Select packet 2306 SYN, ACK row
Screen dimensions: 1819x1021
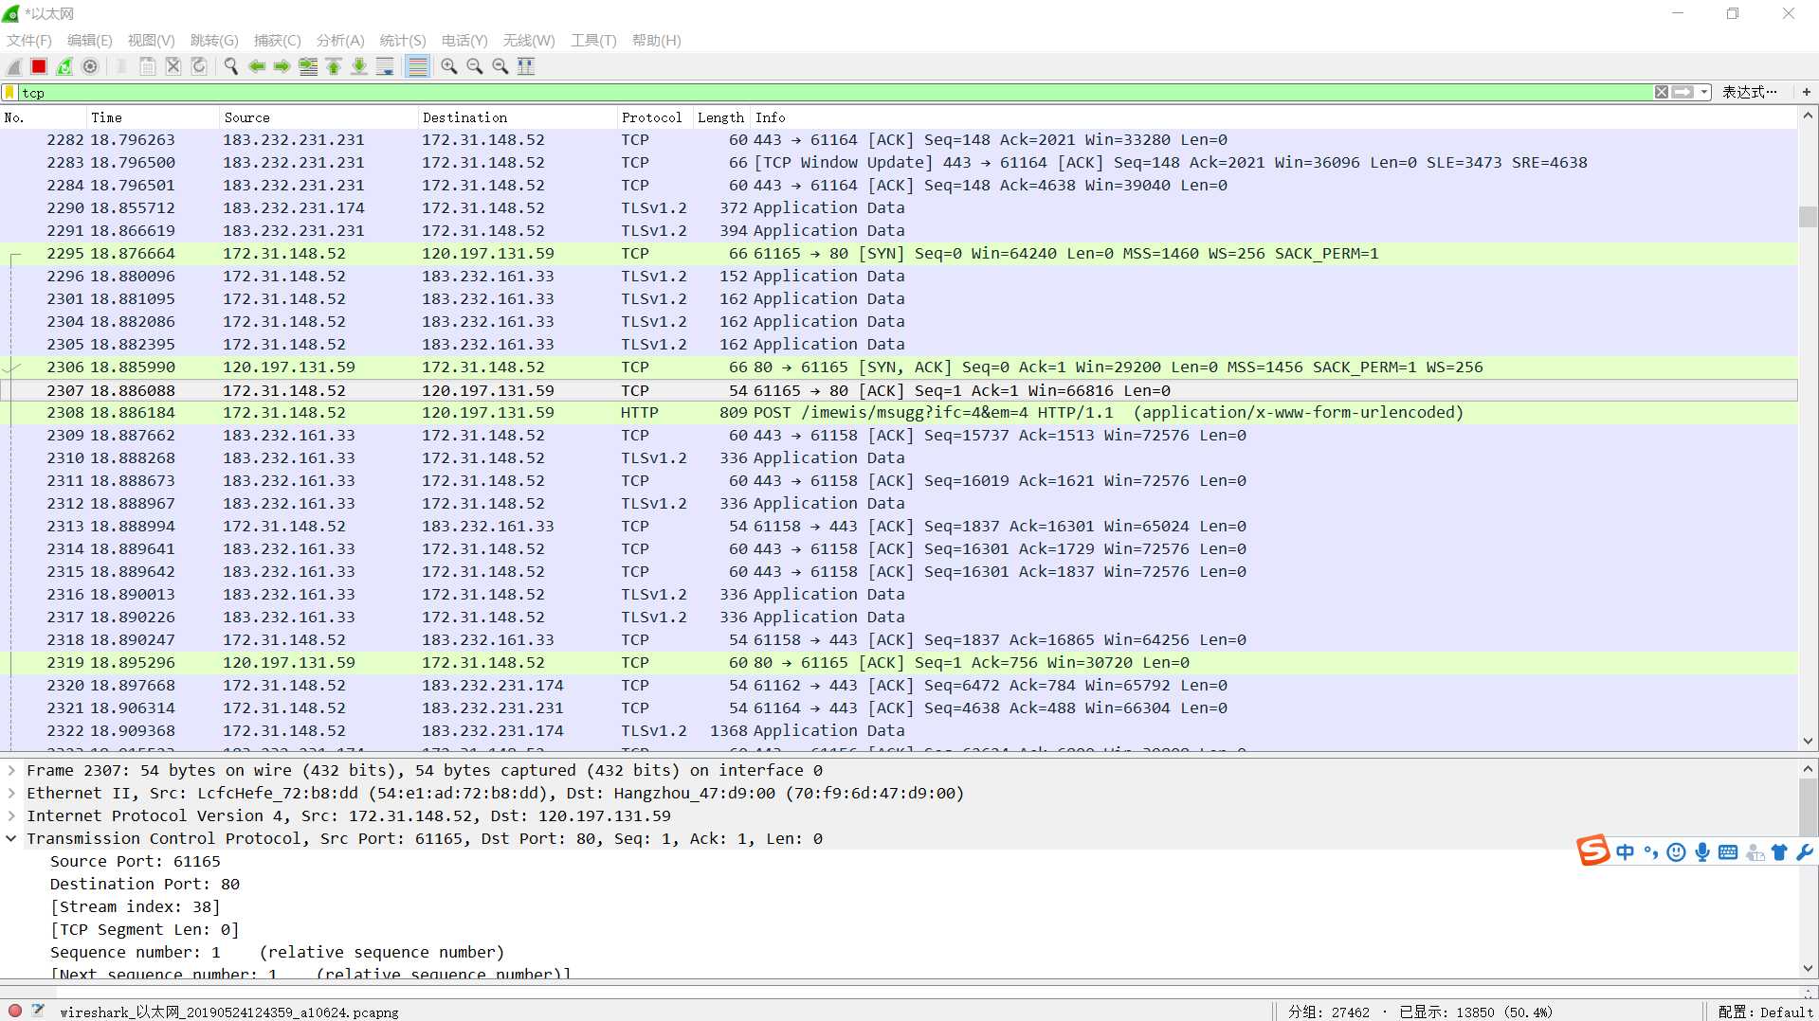click(899, 367)
